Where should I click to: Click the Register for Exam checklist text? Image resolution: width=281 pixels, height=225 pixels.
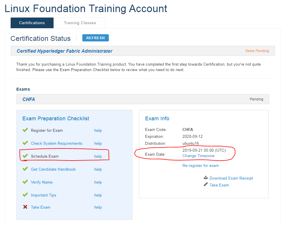coord(47,130)
